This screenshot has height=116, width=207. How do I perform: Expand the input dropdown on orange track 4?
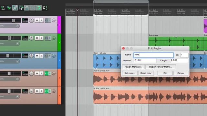[17, 79]
